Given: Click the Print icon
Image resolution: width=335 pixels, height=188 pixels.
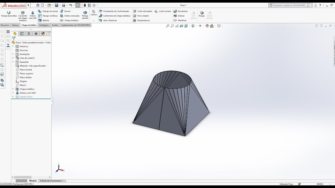Looking at the screenshot, I should point(63,5).
